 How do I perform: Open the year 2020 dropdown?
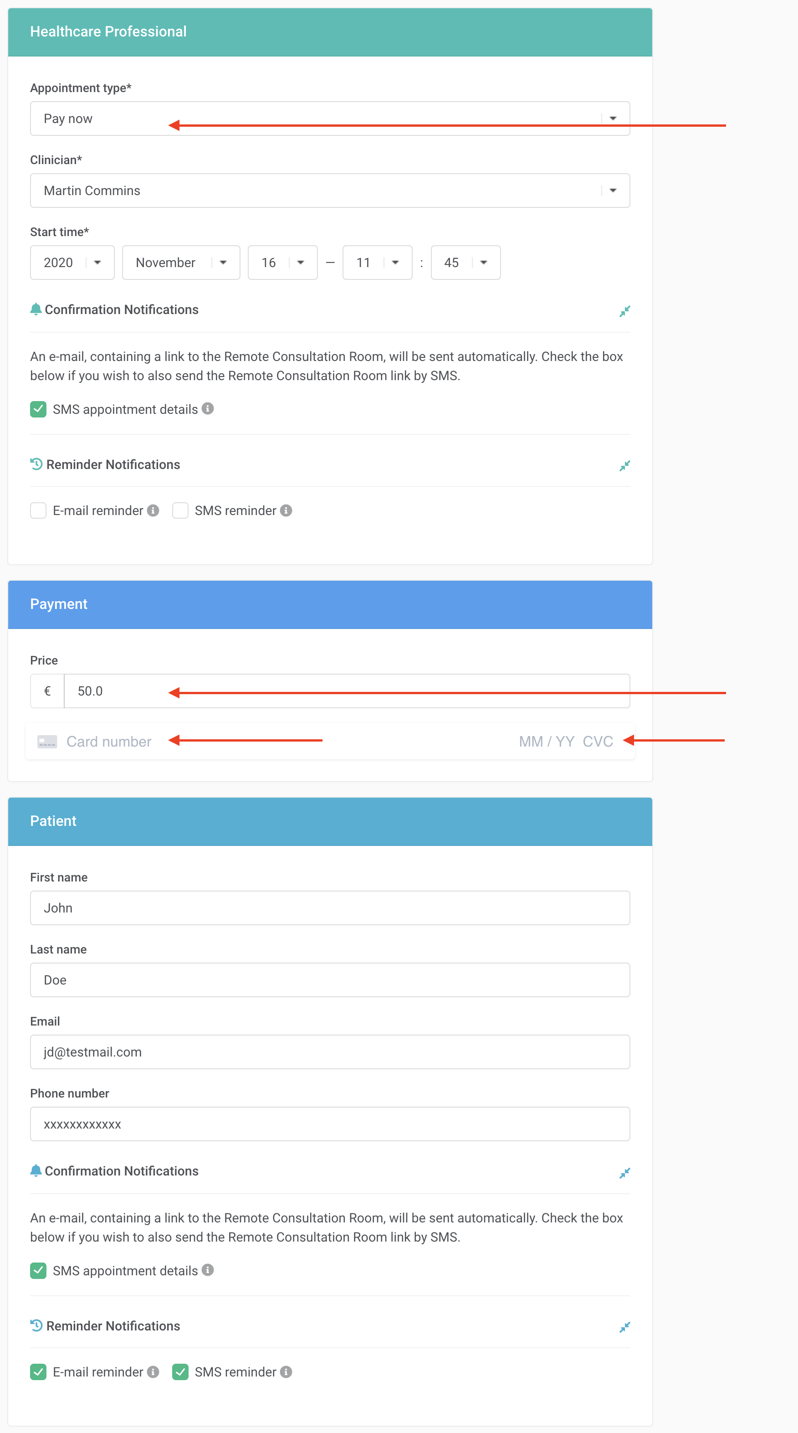72,263
